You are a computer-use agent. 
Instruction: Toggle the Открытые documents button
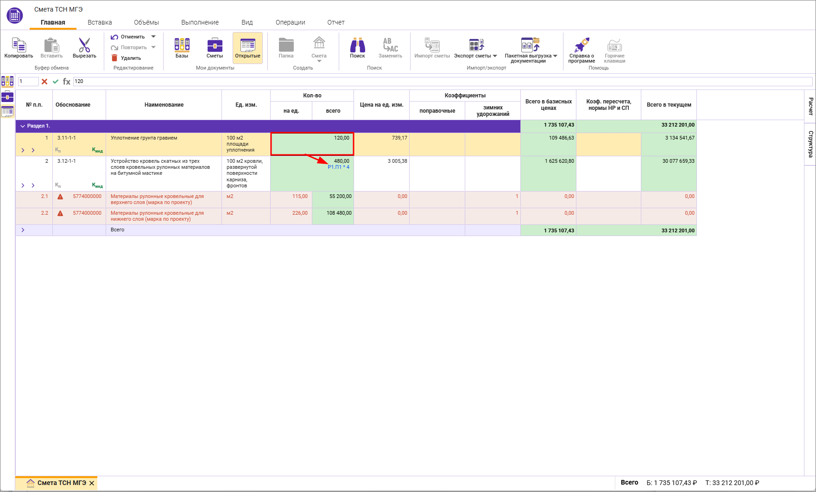(x=247, y=48)
